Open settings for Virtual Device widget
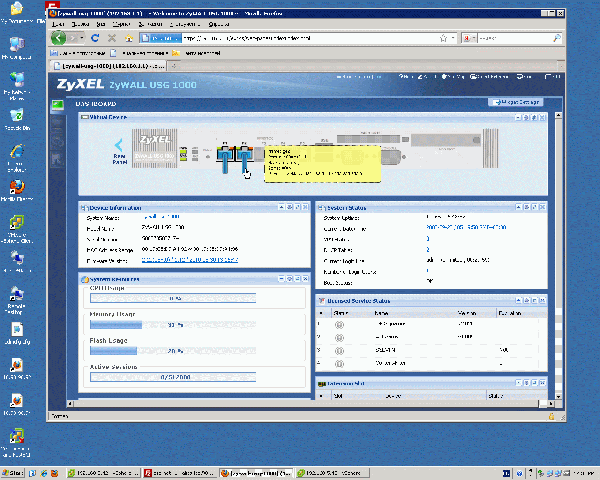This screenshot has height=480, width=600. coord(526,118)
